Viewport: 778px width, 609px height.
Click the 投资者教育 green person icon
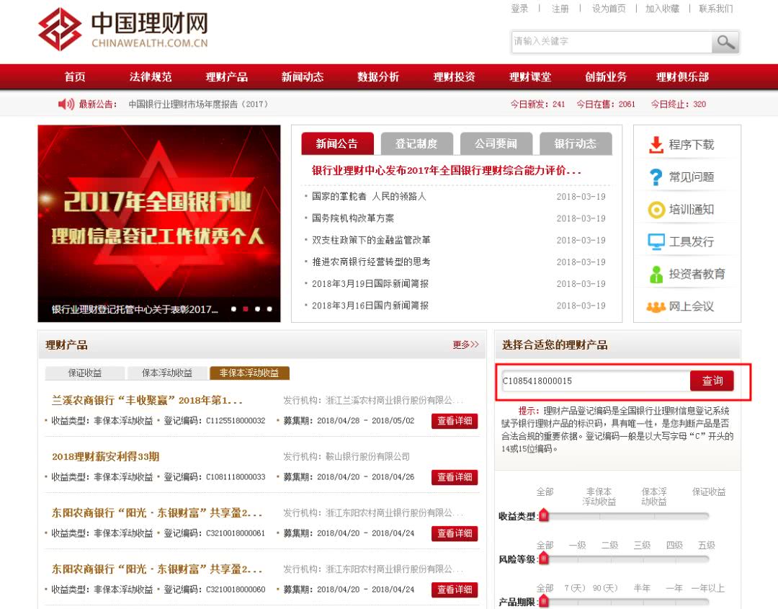(656, 274)
